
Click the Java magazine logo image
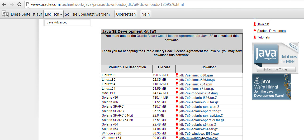tap(266, 54)
